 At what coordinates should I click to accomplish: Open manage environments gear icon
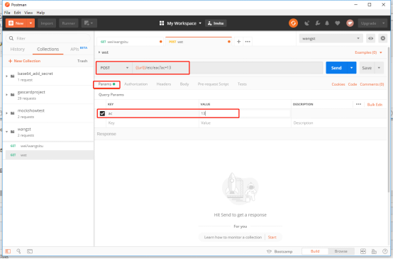point(383,38)
